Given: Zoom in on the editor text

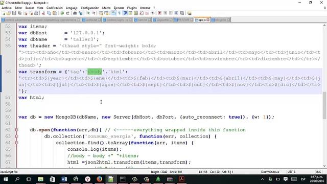Looking at the screenshot, I should point(88,13).
